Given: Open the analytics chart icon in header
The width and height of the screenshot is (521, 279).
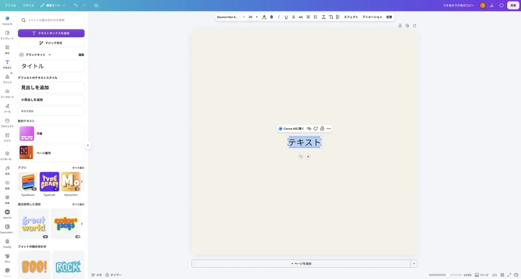Looking at the screenshot, I should pos(492,5).
